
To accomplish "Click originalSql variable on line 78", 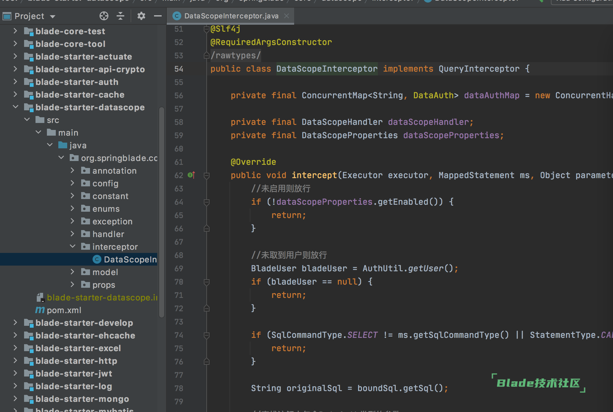I will [314, 388].
